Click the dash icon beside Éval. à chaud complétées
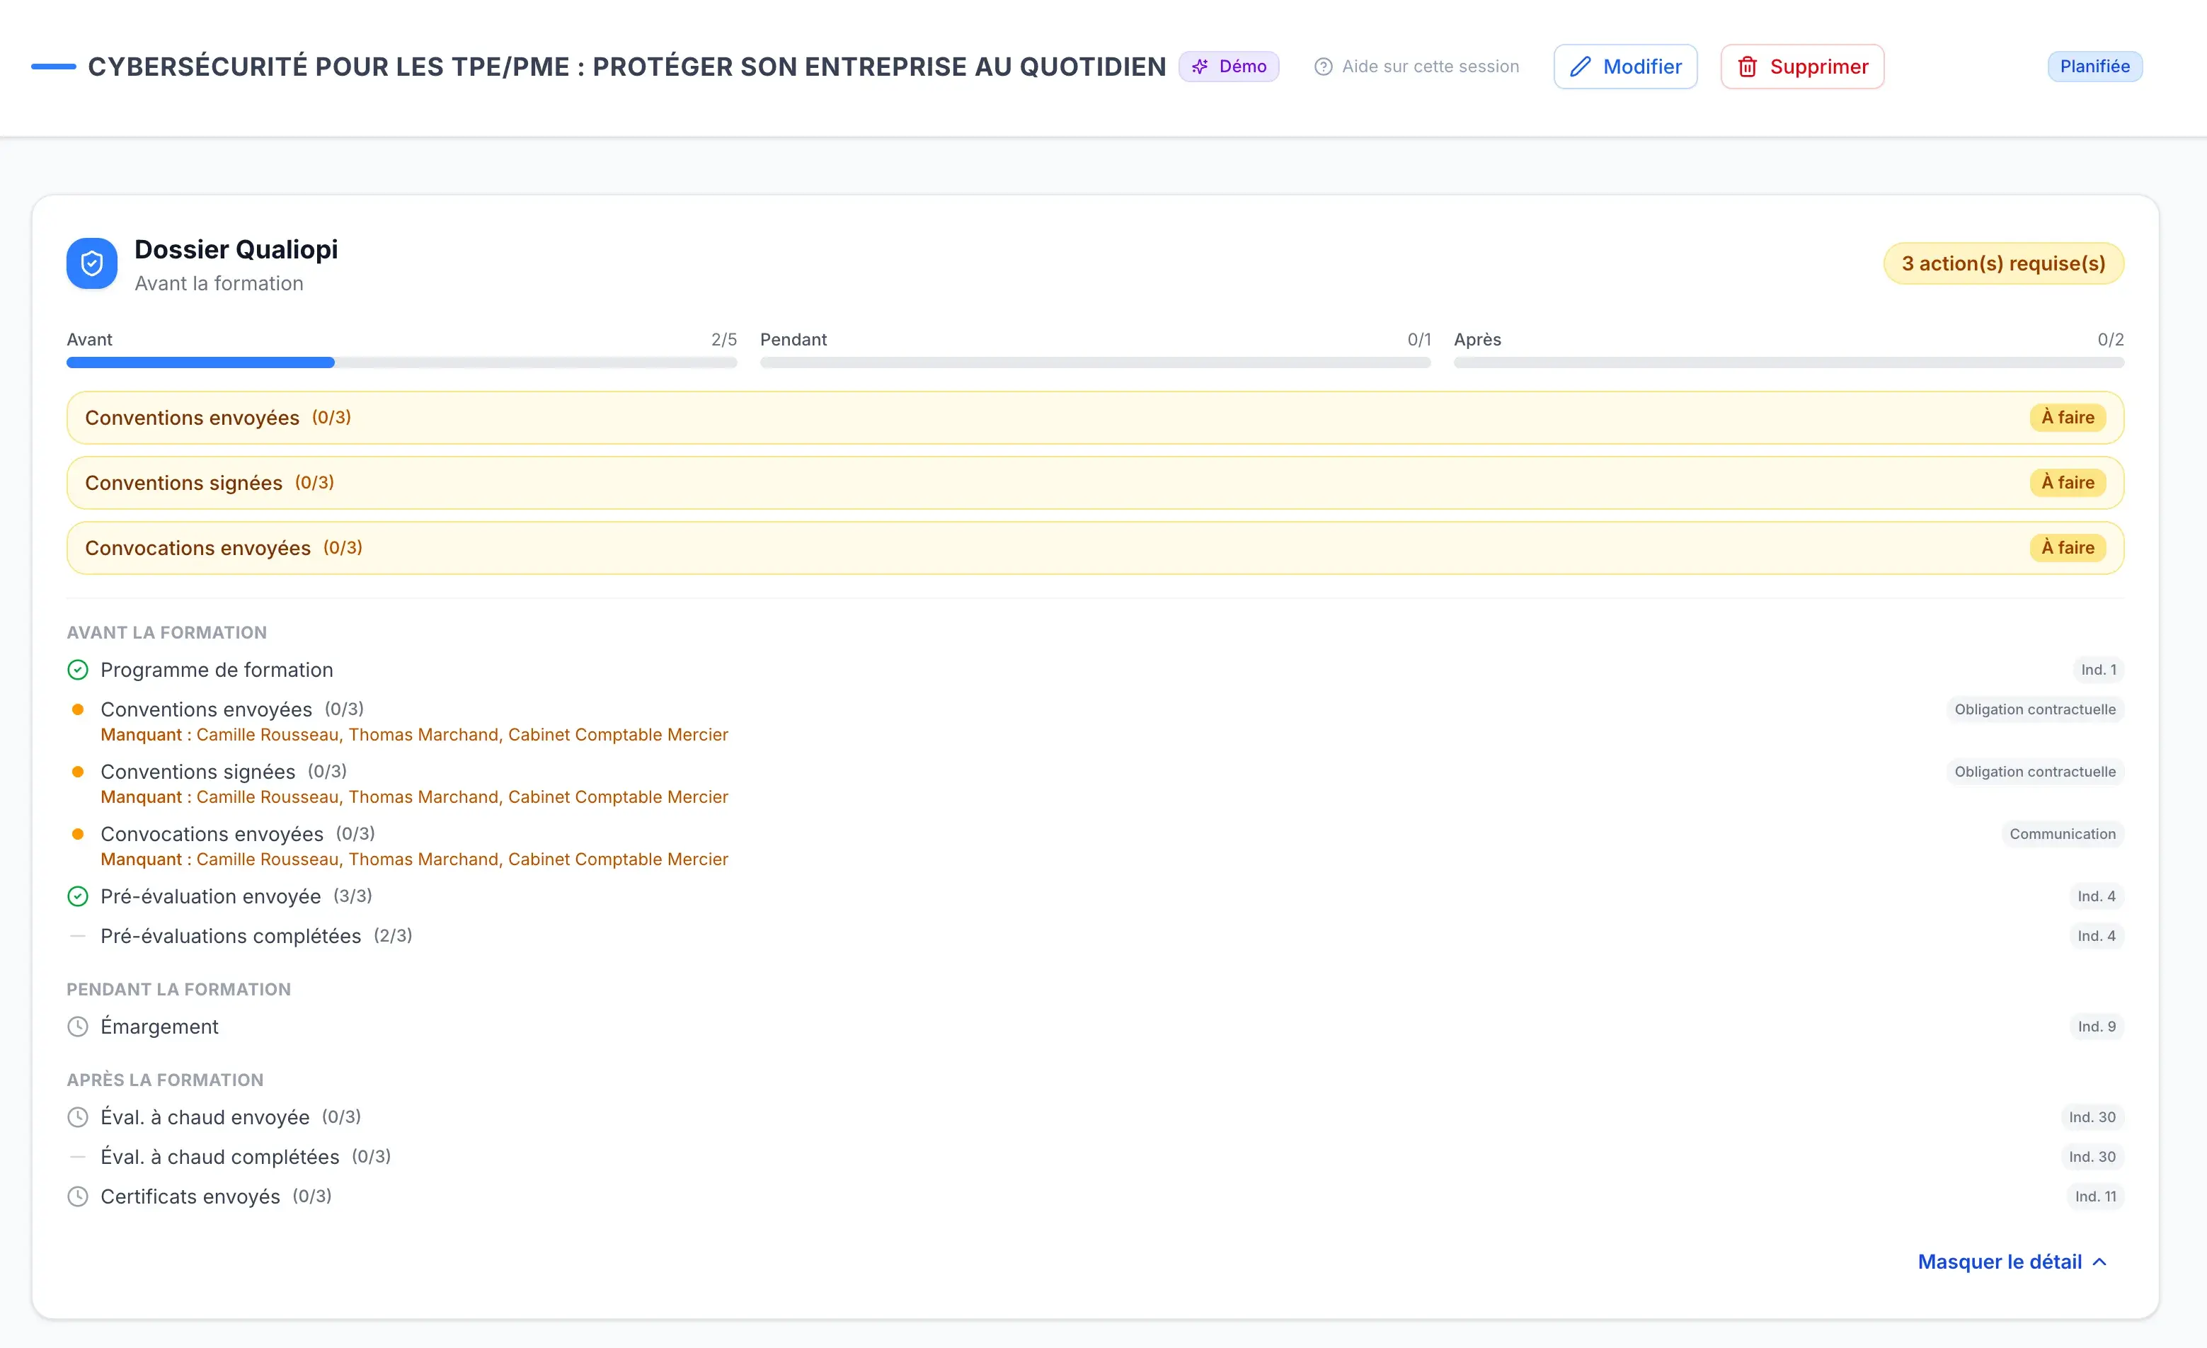This screenshot has width=2207, height=1348. [78, 1158]
